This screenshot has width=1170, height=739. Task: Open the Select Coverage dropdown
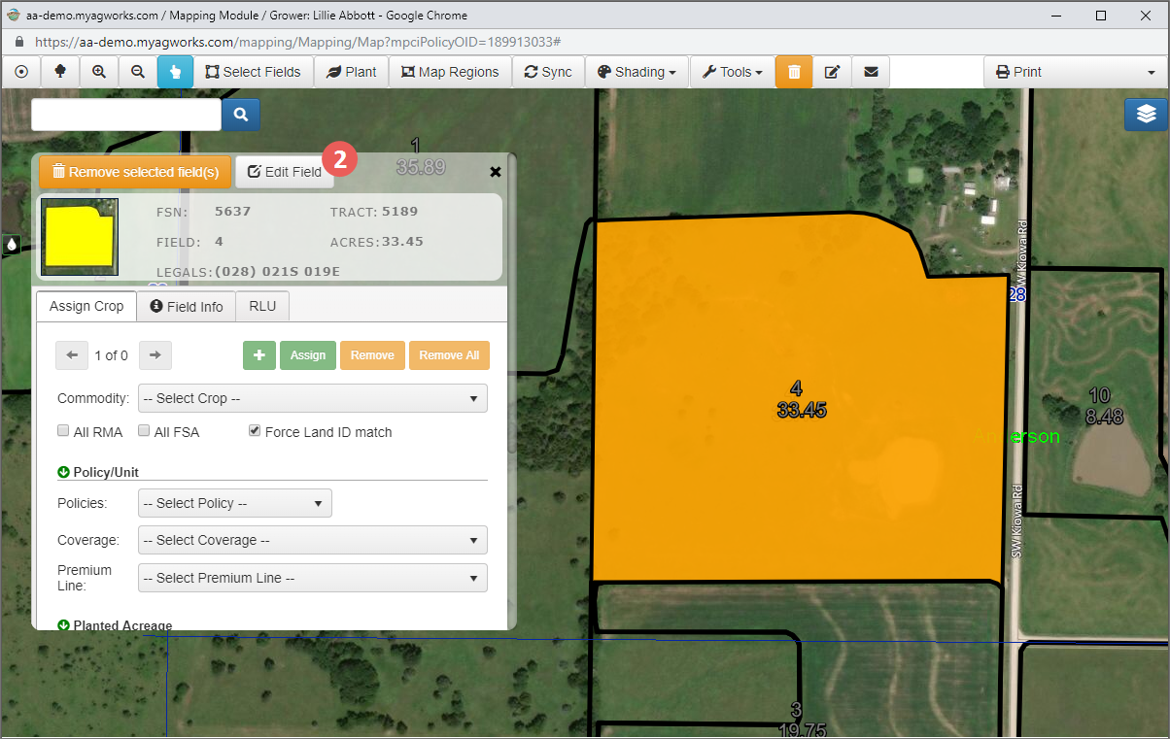click(313, 540)
